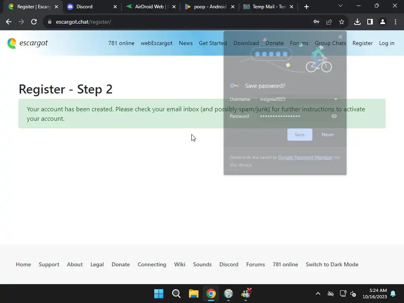This screenshot has height=303, width=404.
Task: Open the Chrome three-dot menu
Action: pos(395,22)
